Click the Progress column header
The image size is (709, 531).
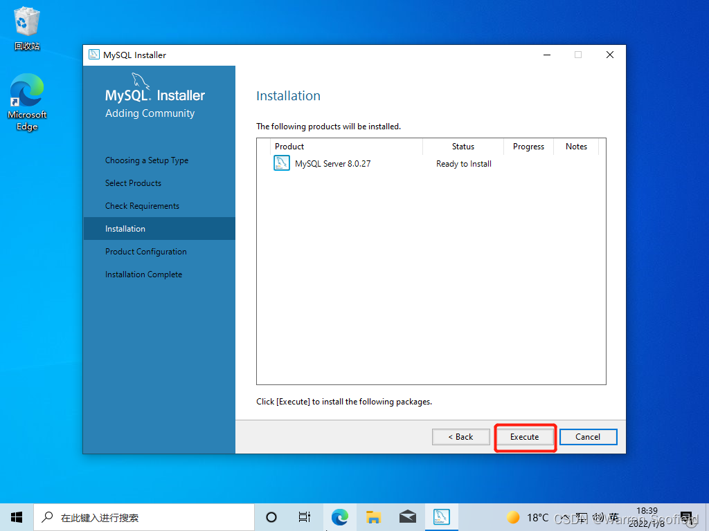click(528, 147)
